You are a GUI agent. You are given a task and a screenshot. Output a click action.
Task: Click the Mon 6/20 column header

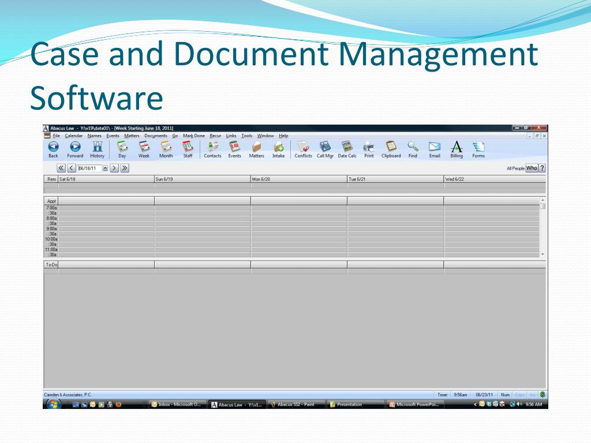300,179
